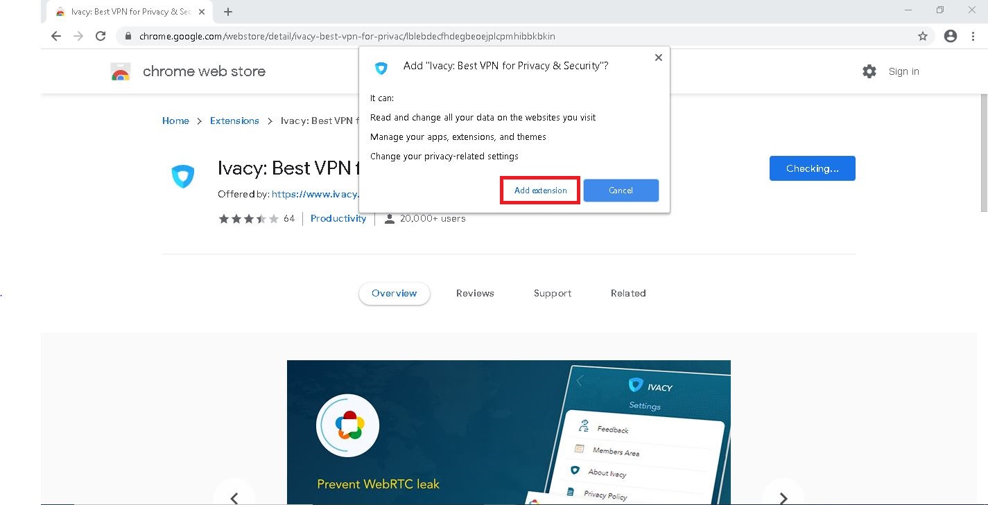988x505 pixels.
Task: Select the Overview tab
Action: coord(395,294)
